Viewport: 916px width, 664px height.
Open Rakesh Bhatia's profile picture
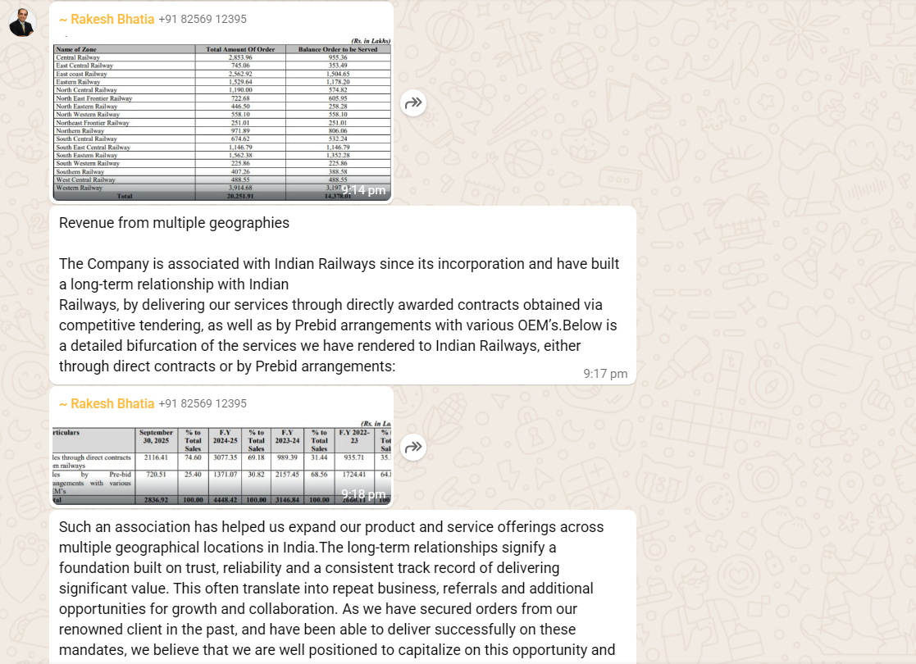(22, 22)
